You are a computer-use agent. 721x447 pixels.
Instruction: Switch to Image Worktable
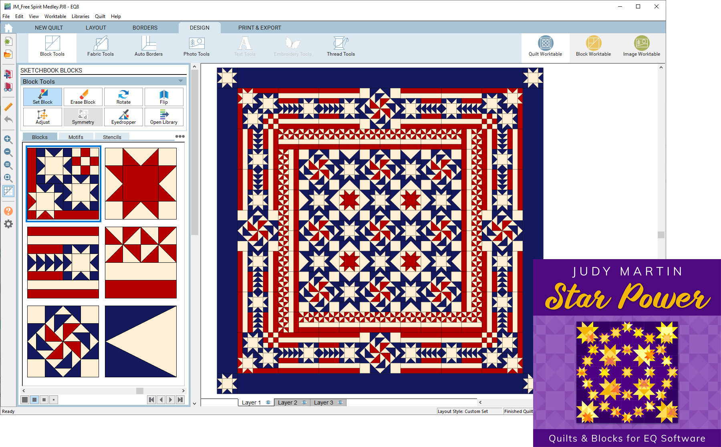point(641,47)
